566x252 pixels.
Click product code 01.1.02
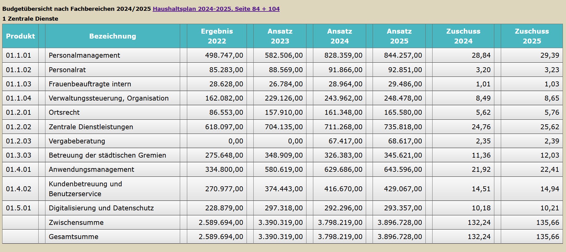19,70
